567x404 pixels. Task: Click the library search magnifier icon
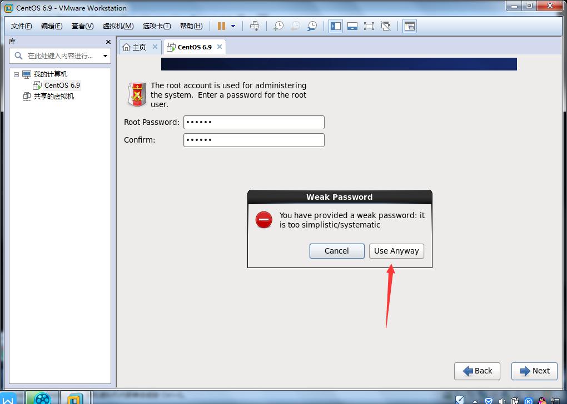click(18, 55)
